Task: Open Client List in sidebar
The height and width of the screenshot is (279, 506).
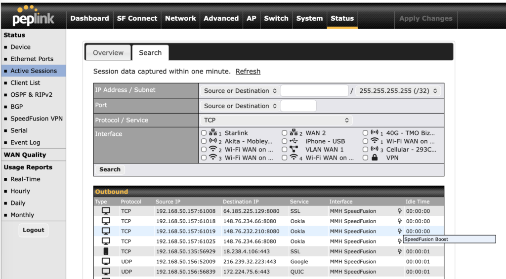Action: (25, 82)
